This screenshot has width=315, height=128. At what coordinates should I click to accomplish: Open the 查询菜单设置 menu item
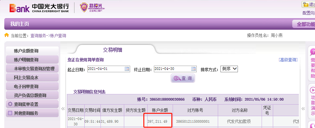coord(32,104)
